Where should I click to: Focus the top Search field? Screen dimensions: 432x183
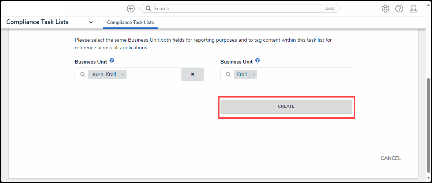240,8
